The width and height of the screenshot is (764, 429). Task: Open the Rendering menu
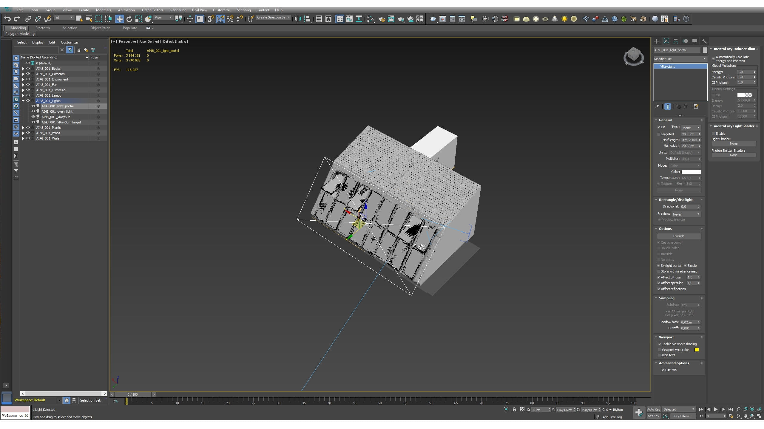(x=178, y=10)
